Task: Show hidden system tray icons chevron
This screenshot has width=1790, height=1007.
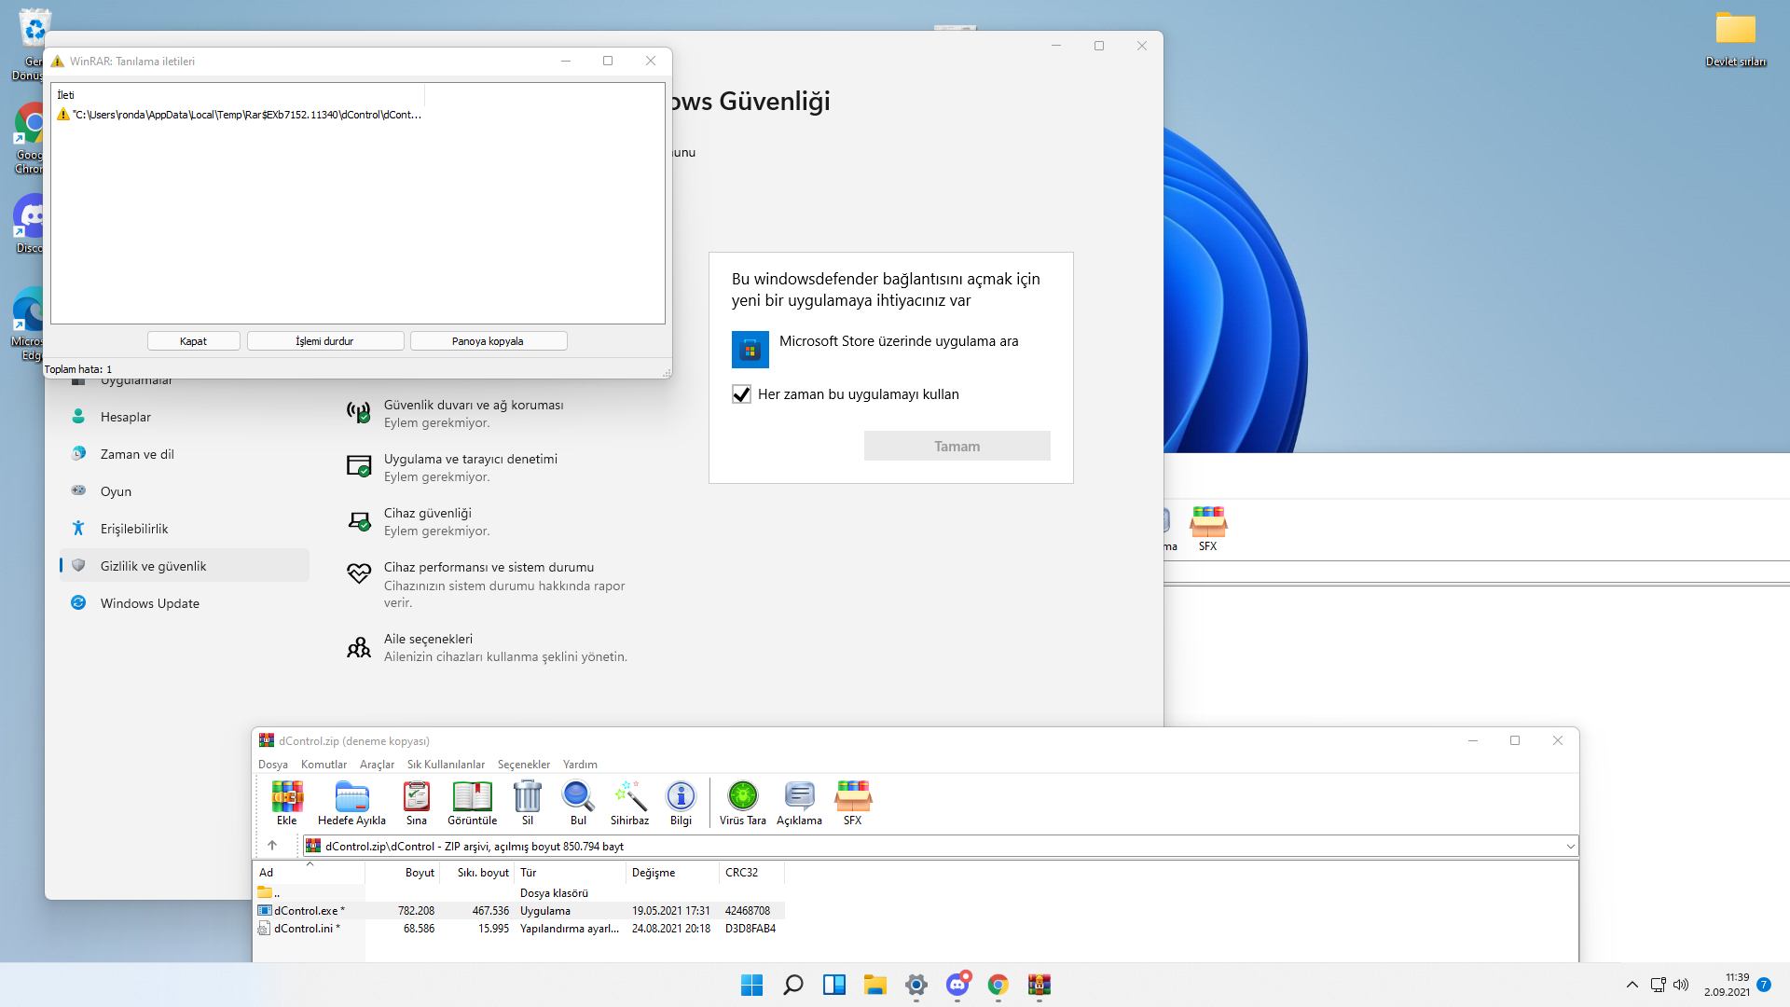Action: pos(1632,985)
